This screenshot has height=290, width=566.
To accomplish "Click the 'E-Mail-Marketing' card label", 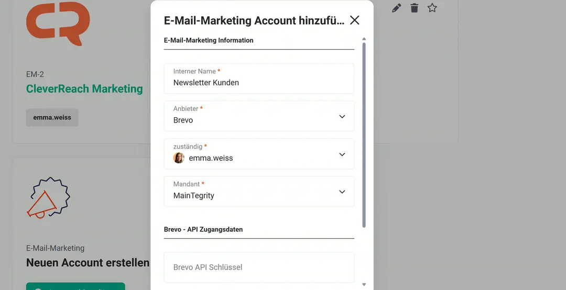I will click(55, 248).
